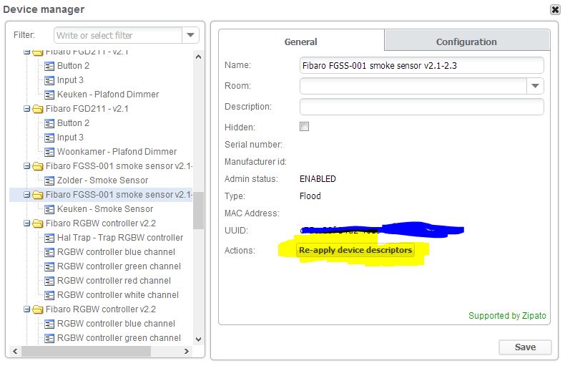Collapse the selected Fibaro FGSS-001 smoke sensor node

click(x=26, y=195)
